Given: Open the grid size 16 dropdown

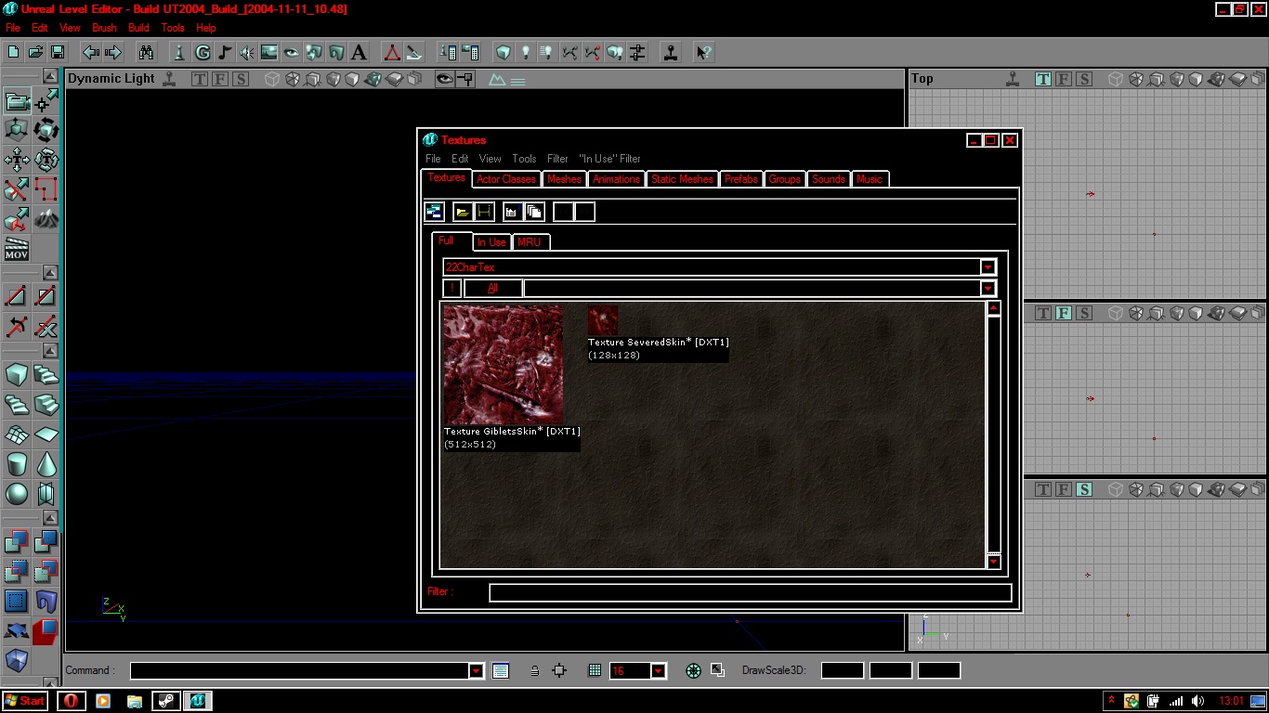Looking at the screenshot, I should coord(659,670).
